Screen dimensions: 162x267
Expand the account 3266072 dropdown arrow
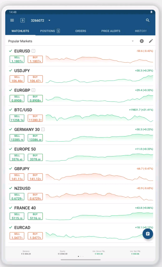click(49, 20)
